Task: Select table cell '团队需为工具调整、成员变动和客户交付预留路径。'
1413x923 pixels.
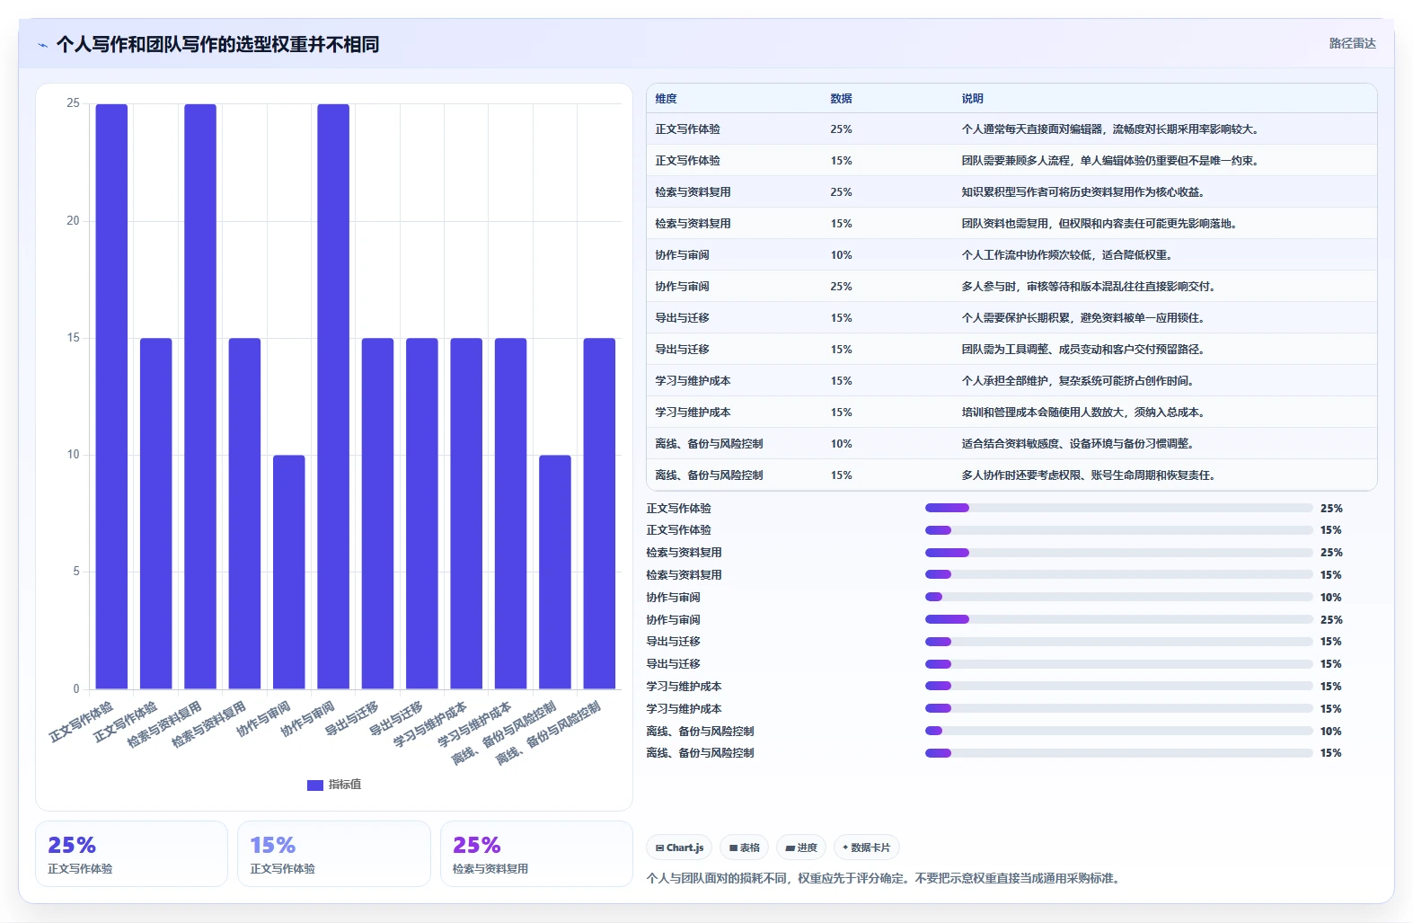Action: click(x=1083, y=350)
